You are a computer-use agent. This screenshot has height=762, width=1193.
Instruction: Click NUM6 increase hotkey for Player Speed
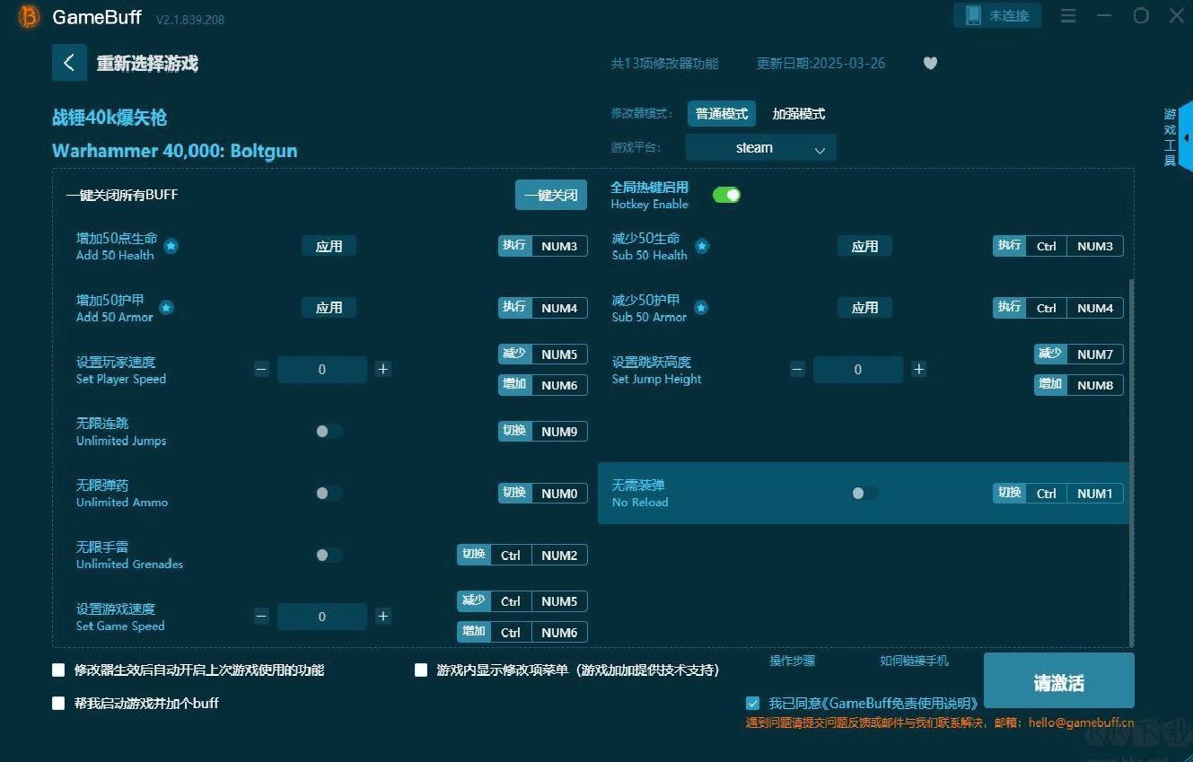pos(542,385)
